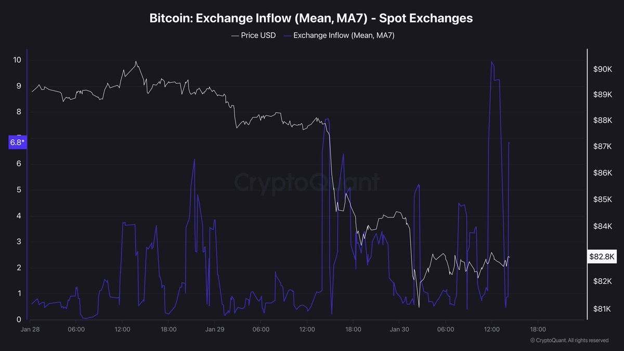Click the $84K price axis label
This screenshot has height=351, width=624.
pyautogui.click(x=603, y=226)
